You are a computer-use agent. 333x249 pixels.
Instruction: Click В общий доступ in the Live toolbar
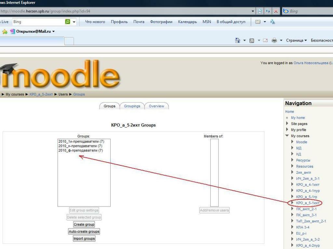click(231, 22)
